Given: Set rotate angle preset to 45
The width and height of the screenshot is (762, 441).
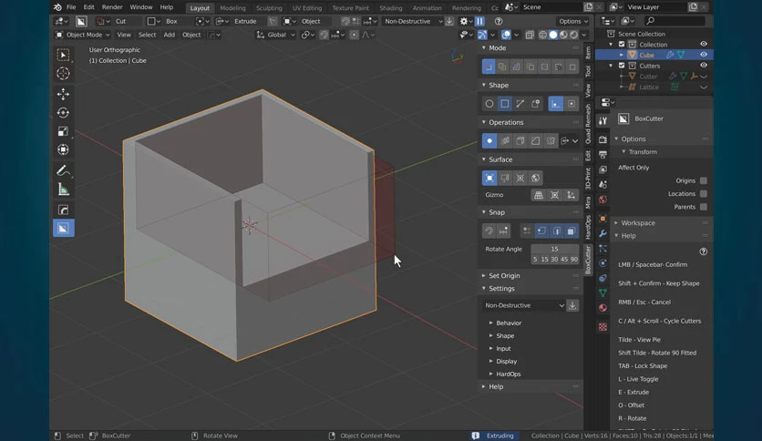Looking at the screenshot, I should tap(563, 260).
